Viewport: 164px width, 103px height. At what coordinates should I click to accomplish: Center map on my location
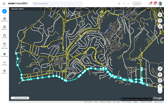[x=160, y=81]
